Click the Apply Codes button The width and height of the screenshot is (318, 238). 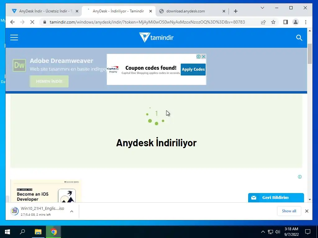point(193,69)
